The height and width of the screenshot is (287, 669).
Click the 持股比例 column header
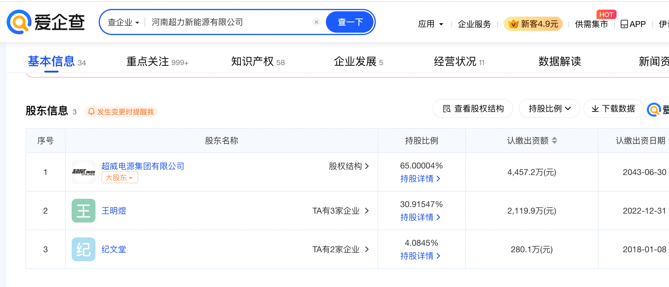(x=422, y=141)
